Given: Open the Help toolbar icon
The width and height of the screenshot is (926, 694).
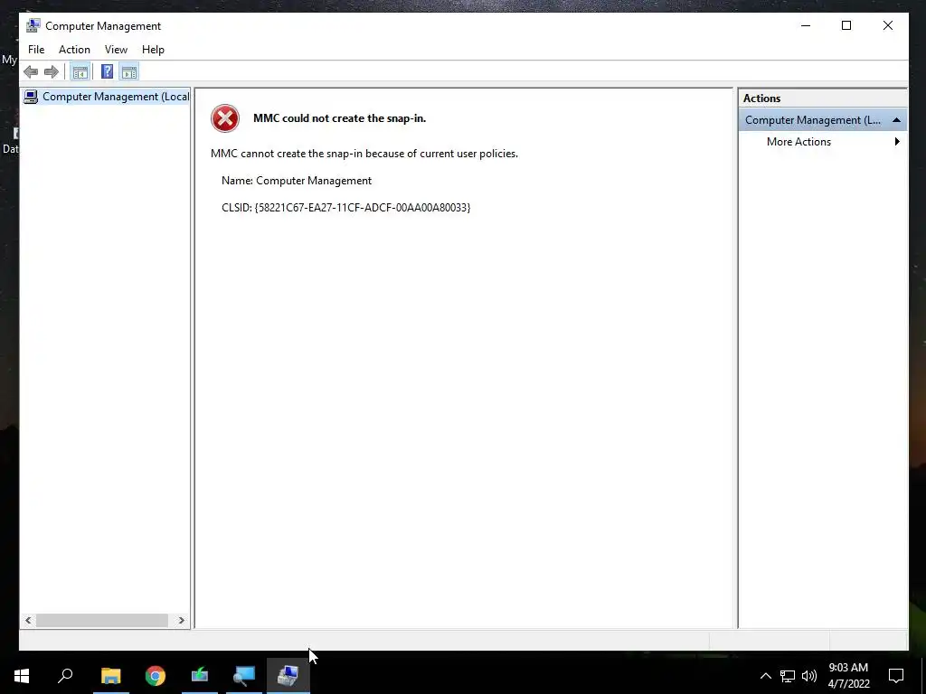Looking at the screenshot, I should [107, 72].
